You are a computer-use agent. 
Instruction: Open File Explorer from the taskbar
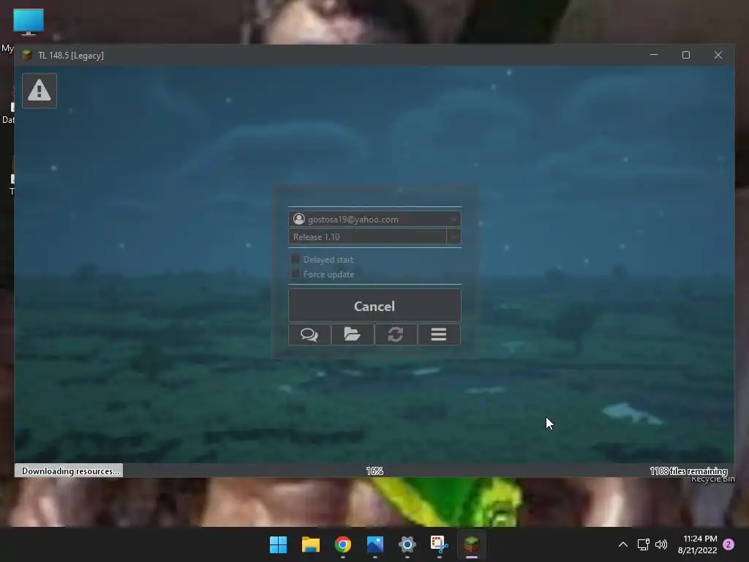pos(310,544)
